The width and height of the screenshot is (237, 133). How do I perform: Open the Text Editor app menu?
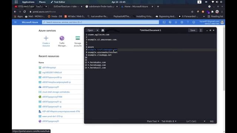click(x=58, y=2)
